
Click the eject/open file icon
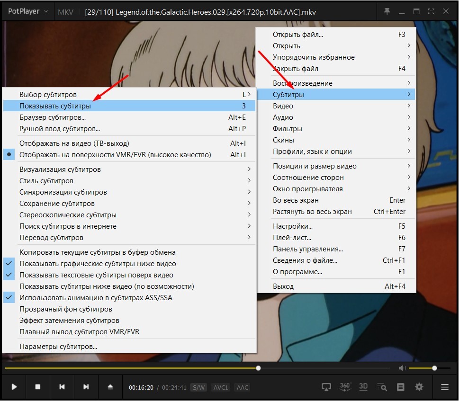tap(110, 387)
